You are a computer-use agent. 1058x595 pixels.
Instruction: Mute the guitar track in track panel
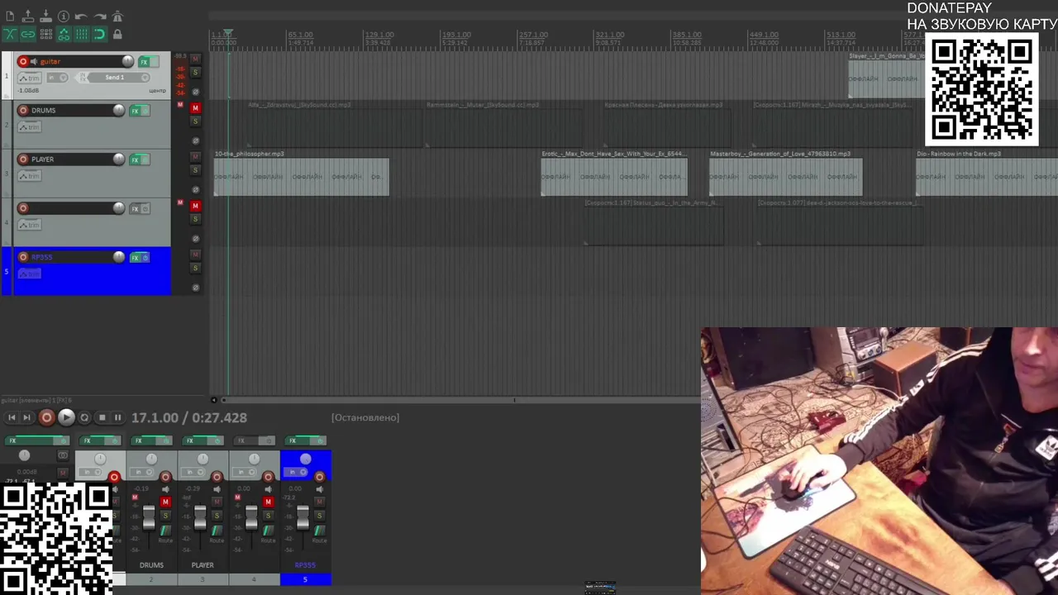click(195, 59)
